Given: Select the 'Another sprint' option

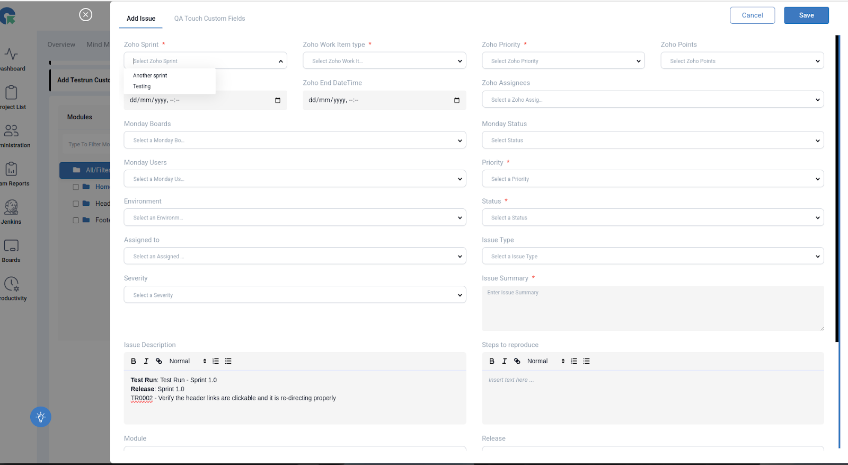Looking at the screenshot, I should click(150, 76).
